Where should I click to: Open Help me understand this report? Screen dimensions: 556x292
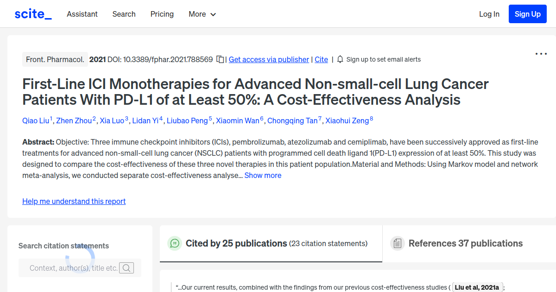pos(74,201)
